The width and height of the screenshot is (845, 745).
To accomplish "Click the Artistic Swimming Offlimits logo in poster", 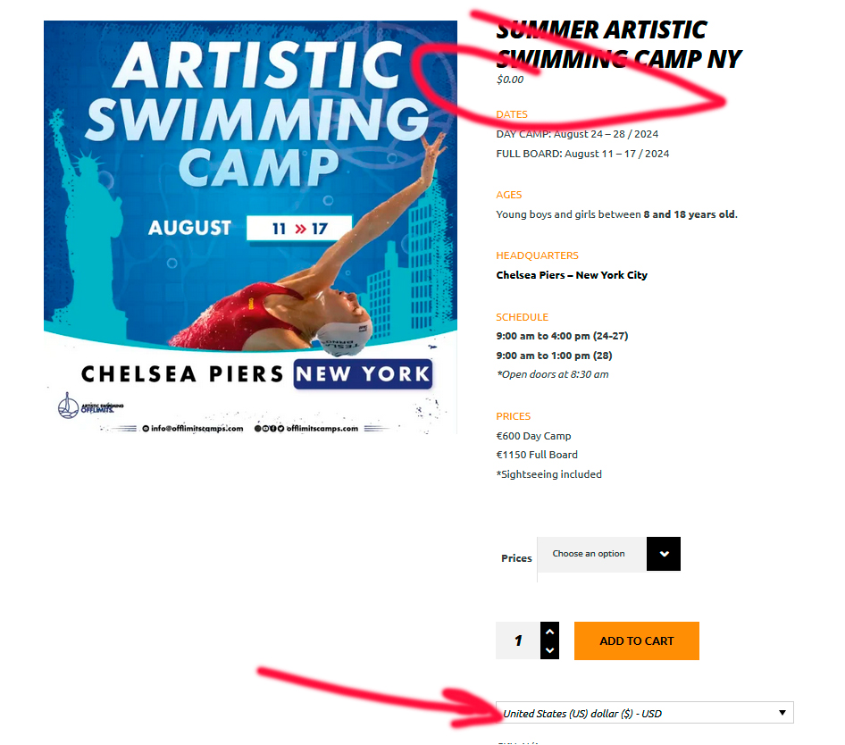I will 90,406.
